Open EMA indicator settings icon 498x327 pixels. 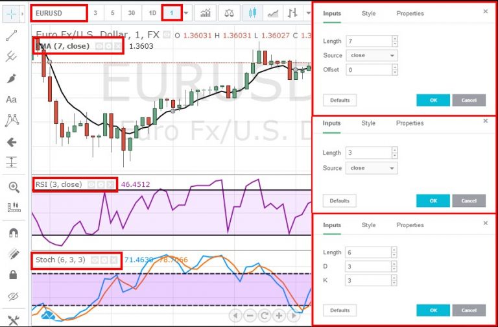pyautogui.click(x=108, y=47)
